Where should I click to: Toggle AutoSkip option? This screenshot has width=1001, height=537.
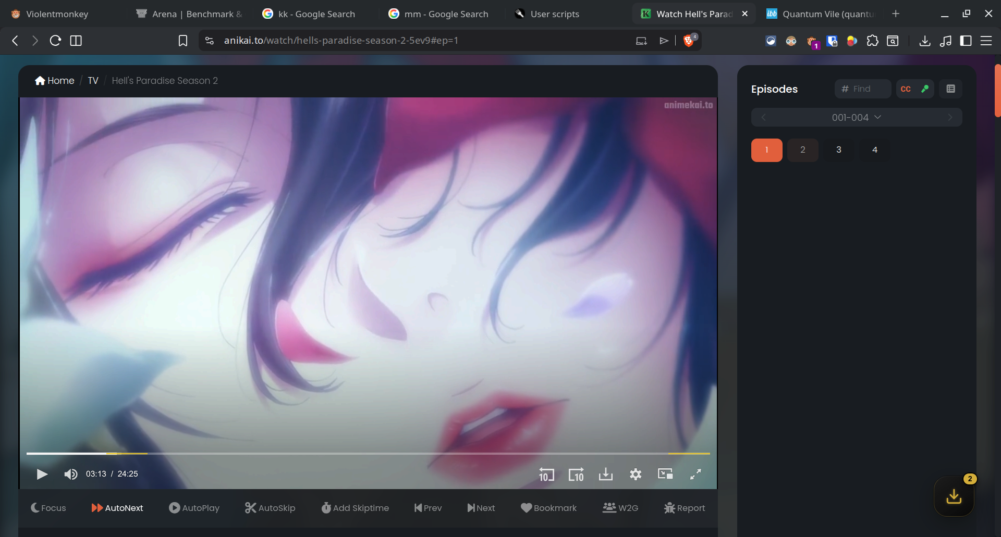point(270,508)
